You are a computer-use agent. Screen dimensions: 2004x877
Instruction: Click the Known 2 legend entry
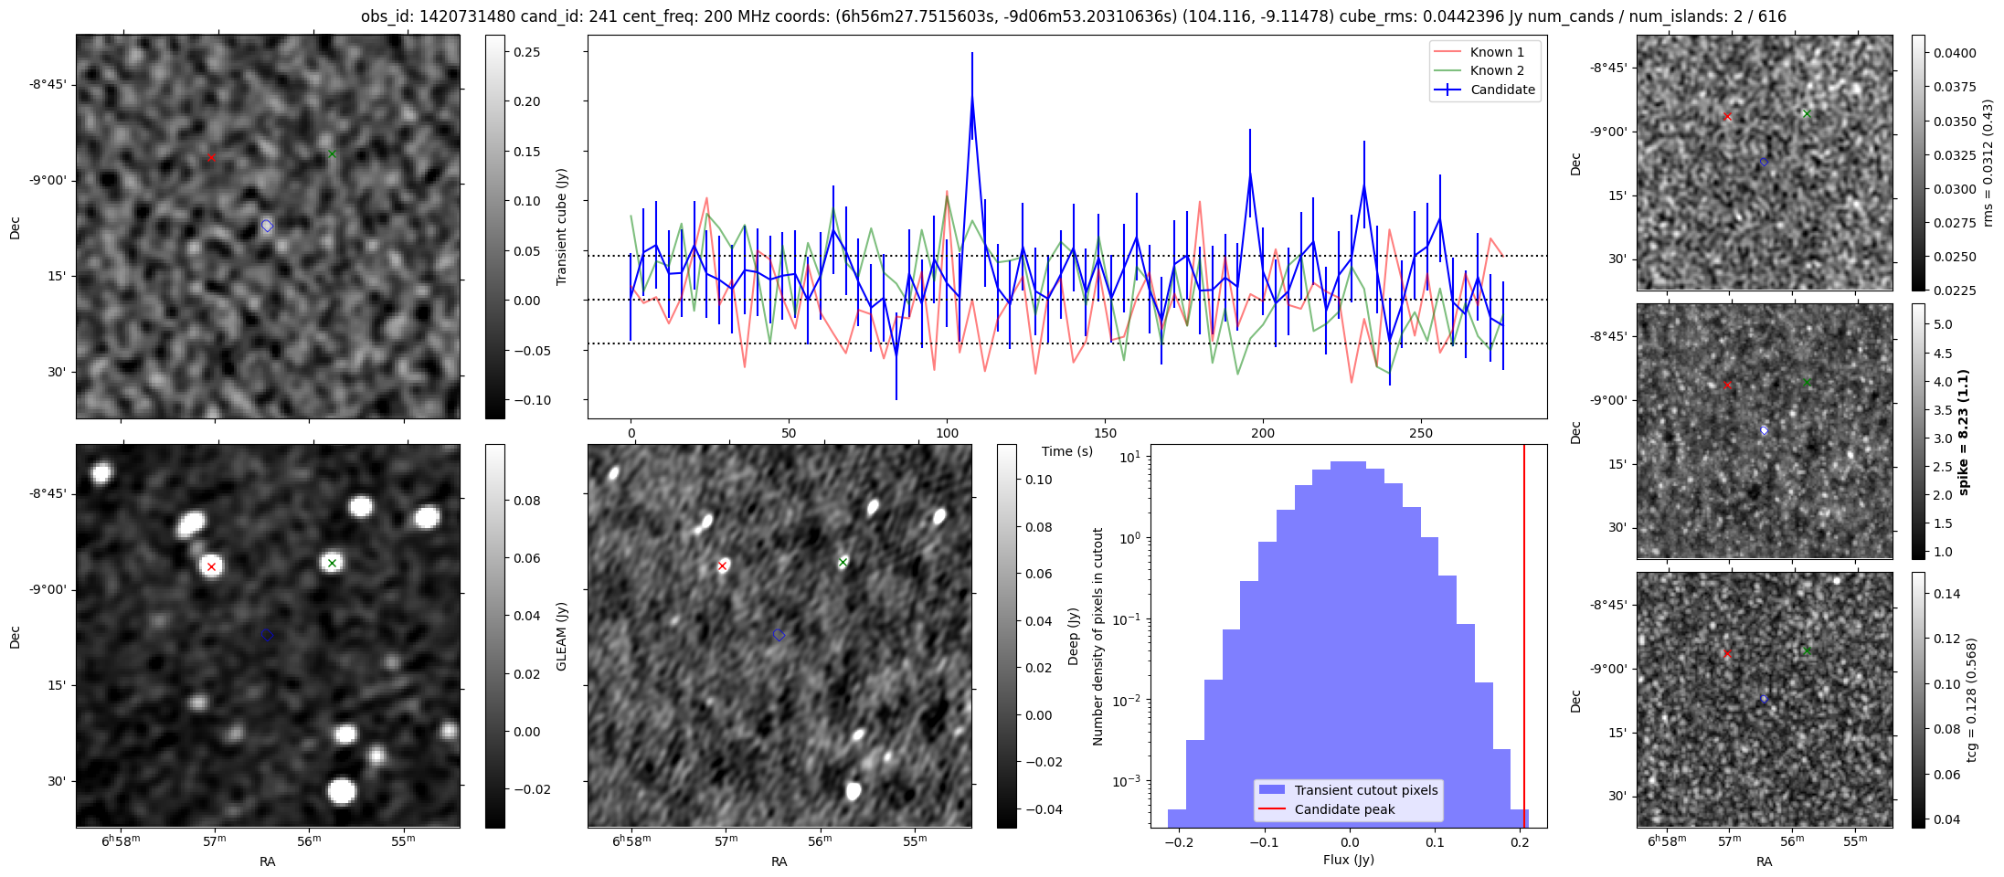(x=1496, y=70)
